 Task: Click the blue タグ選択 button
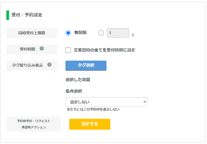(86, 66)
